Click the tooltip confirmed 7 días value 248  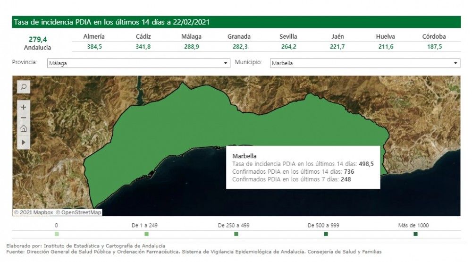(346, 179)
